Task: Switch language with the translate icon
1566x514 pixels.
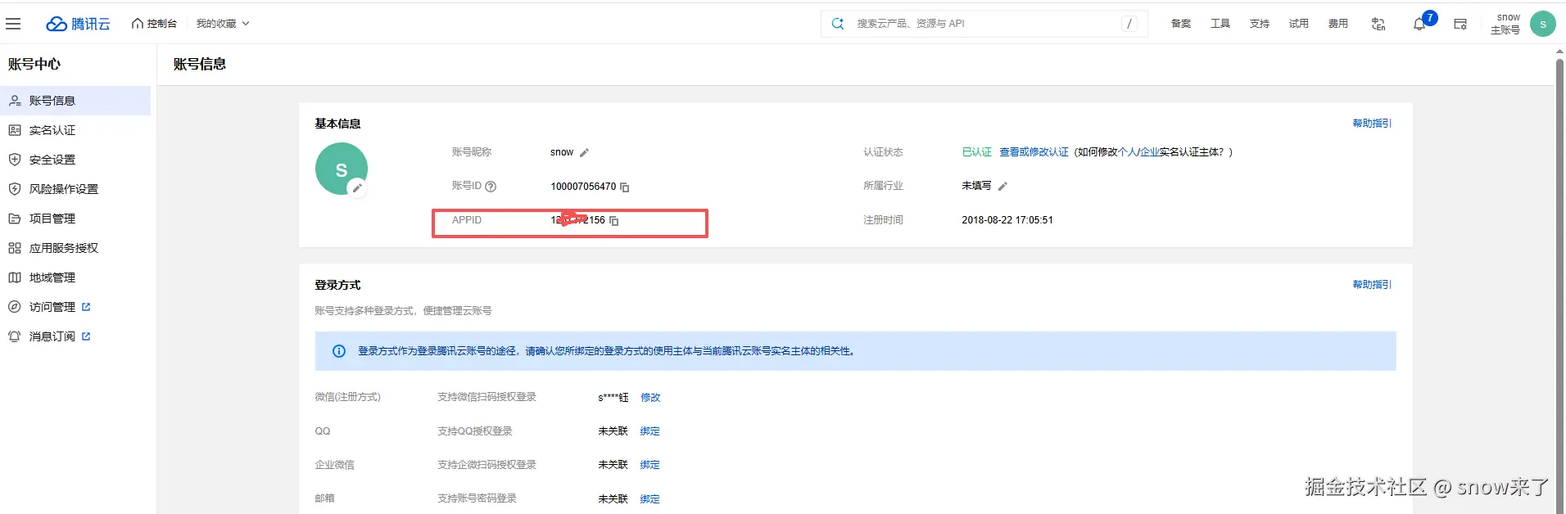Action: tap(1378, 24)
